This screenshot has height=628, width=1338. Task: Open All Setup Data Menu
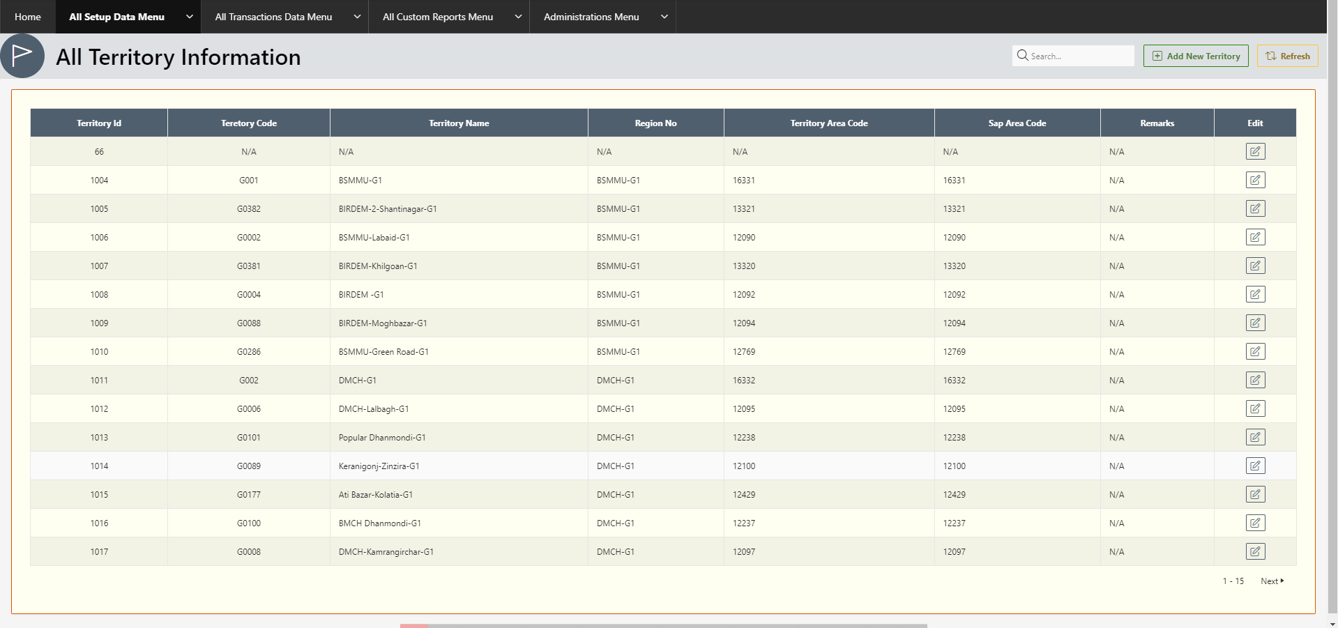point(116,17)
